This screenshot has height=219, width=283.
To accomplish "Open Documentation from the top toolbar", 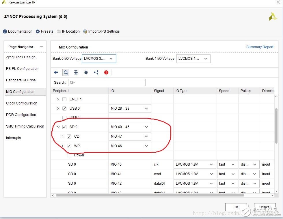I will (18, 31).
